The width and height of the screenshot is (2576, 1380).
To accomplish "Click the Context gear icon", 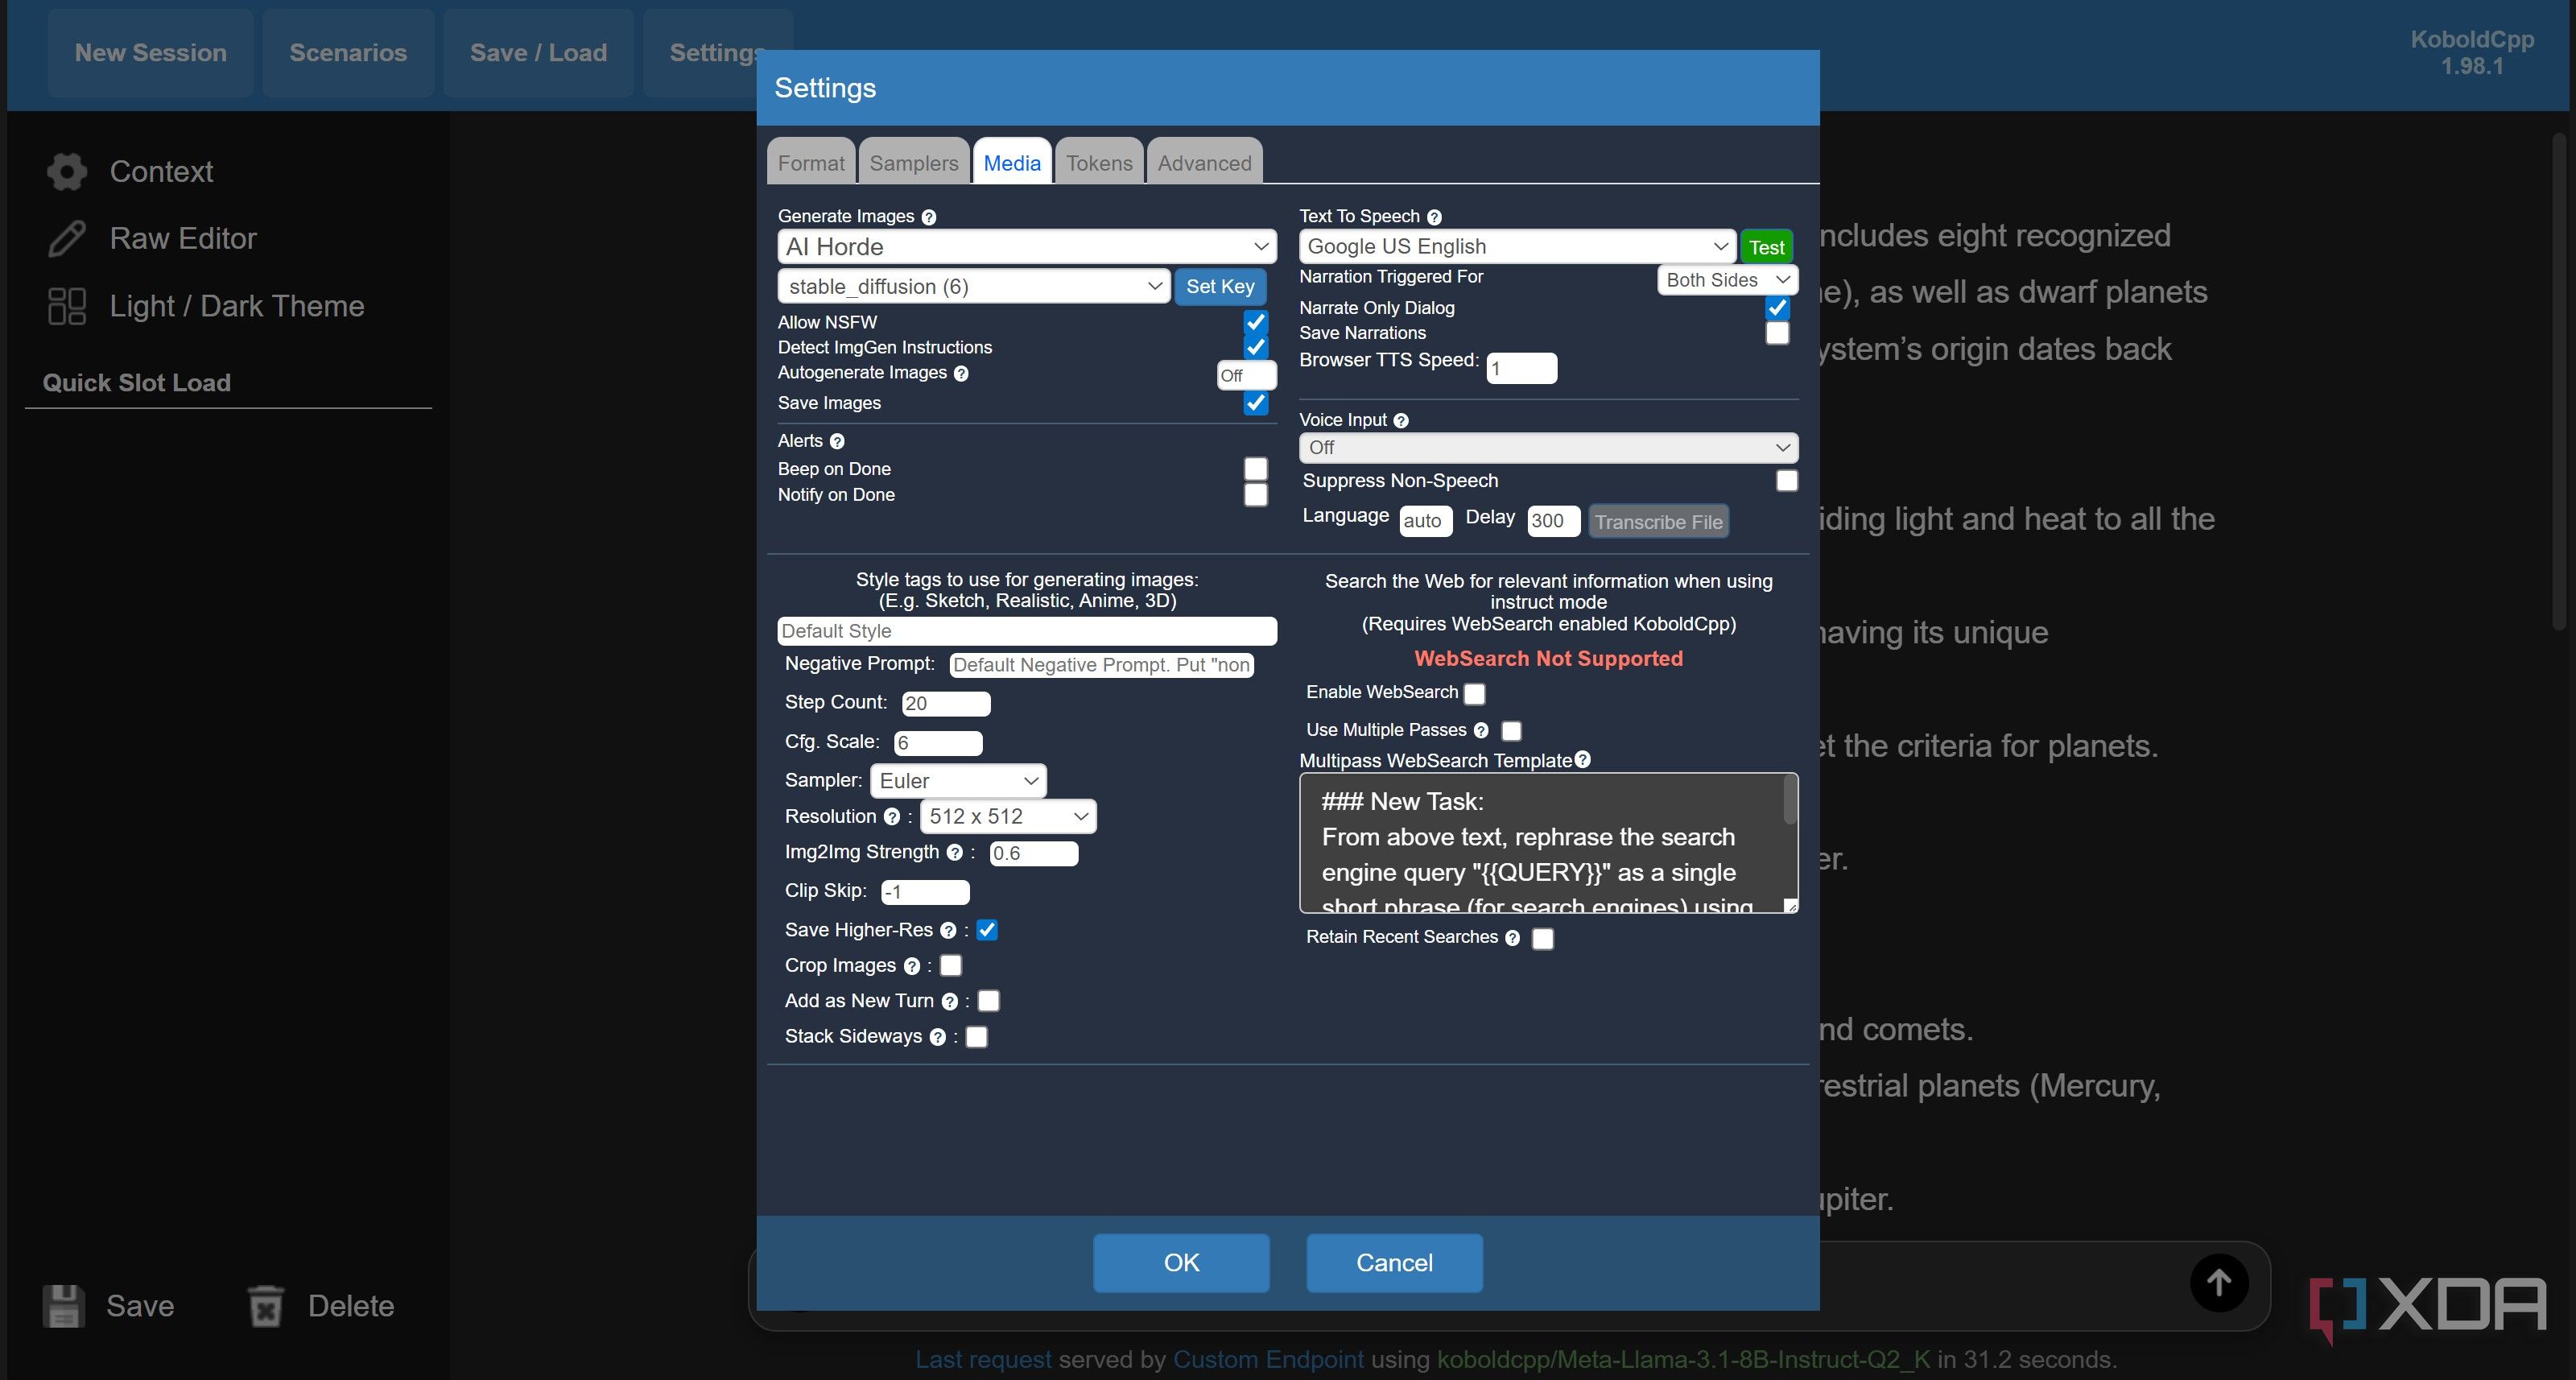I will (x=67, y=172).
